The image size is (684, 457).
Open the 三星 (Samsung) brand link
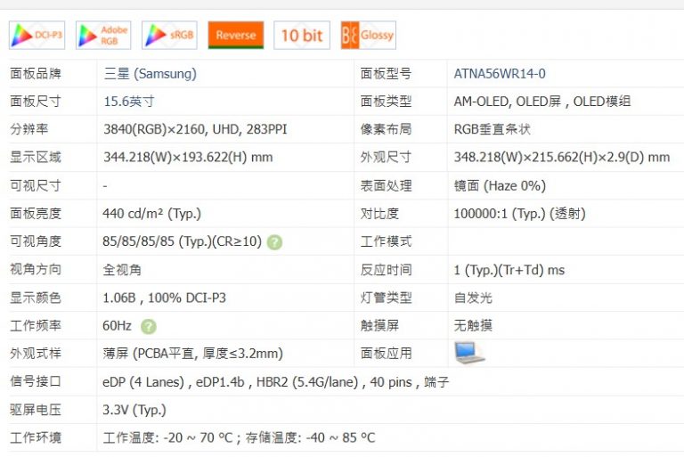click(150, 74)
